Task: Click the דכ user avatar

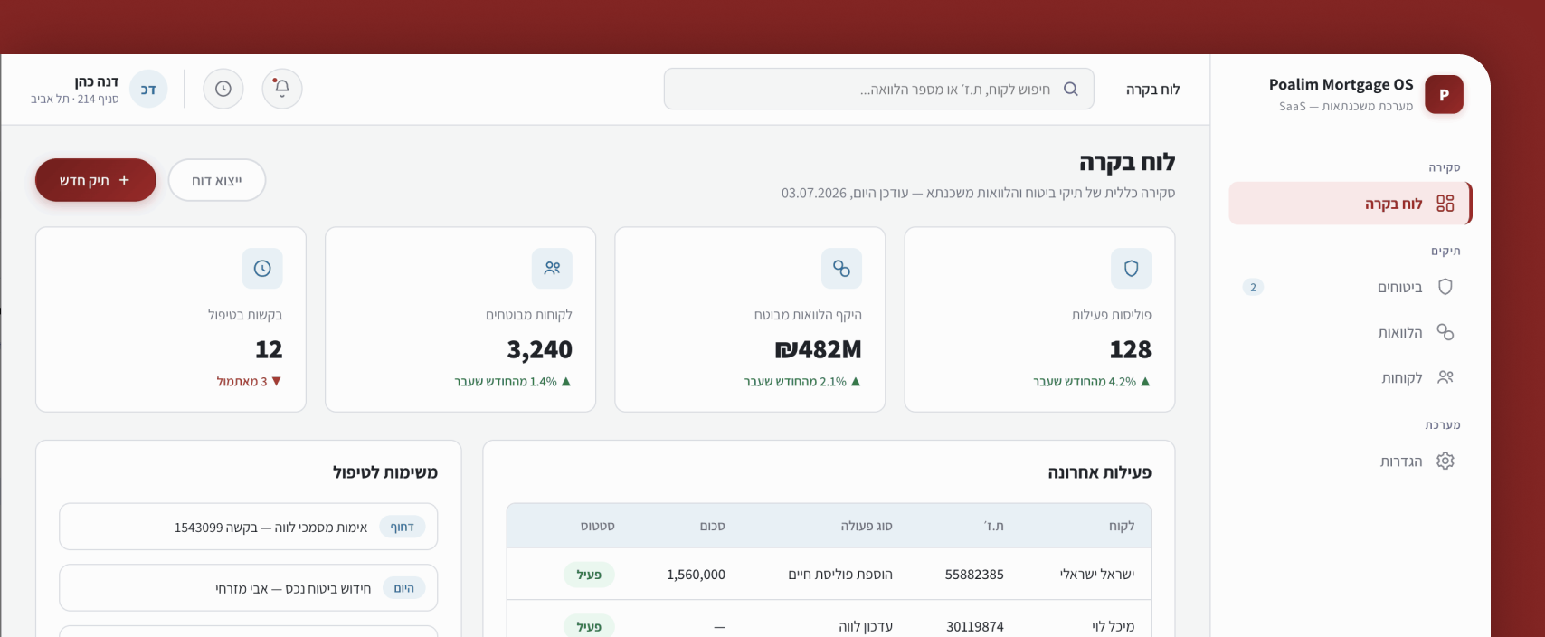Action: [148, 89]
